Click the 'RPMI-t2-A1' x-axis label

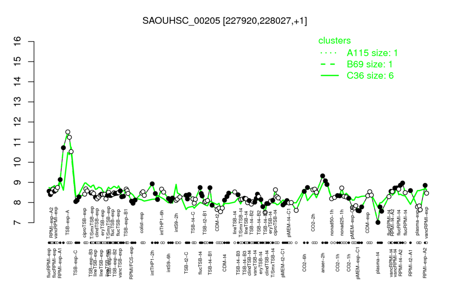[x=410, y=264]
